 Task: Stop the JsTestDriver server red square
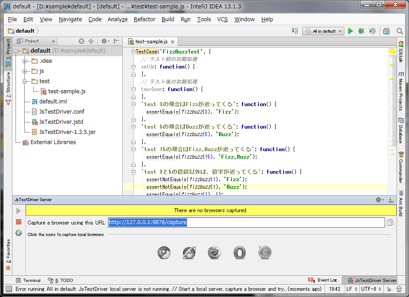(x=19, y=222)
